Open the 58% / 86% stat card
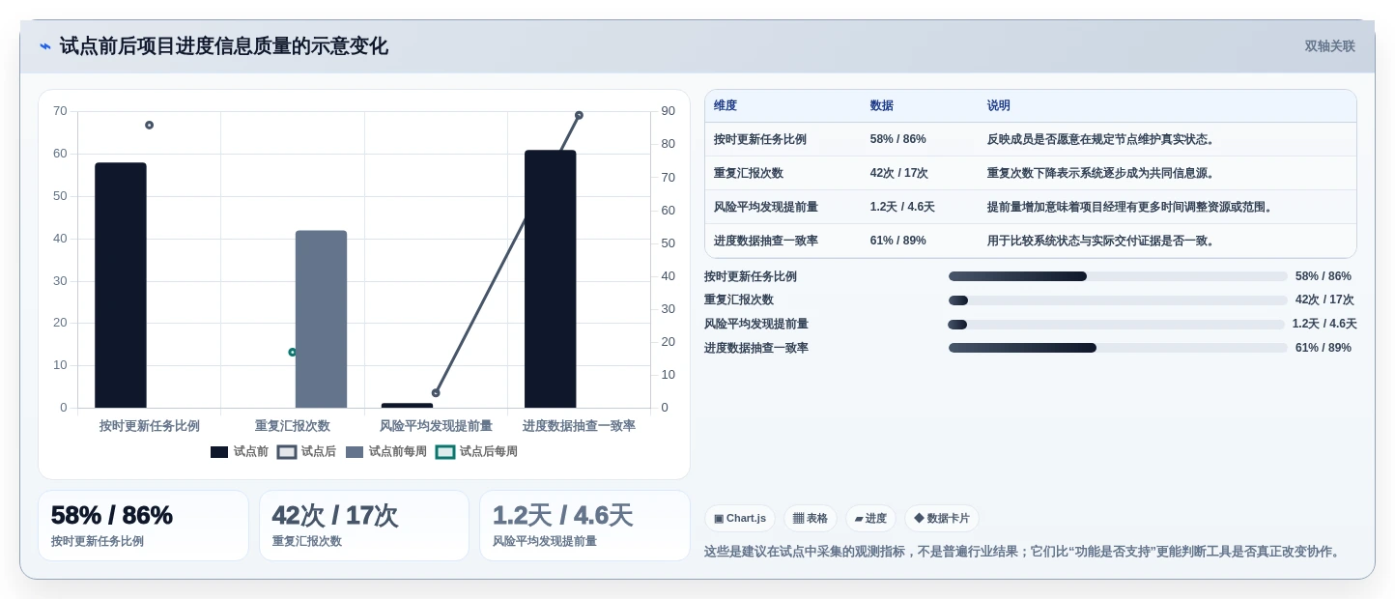This screenshot has height=599, width=1395. [143, 526]
